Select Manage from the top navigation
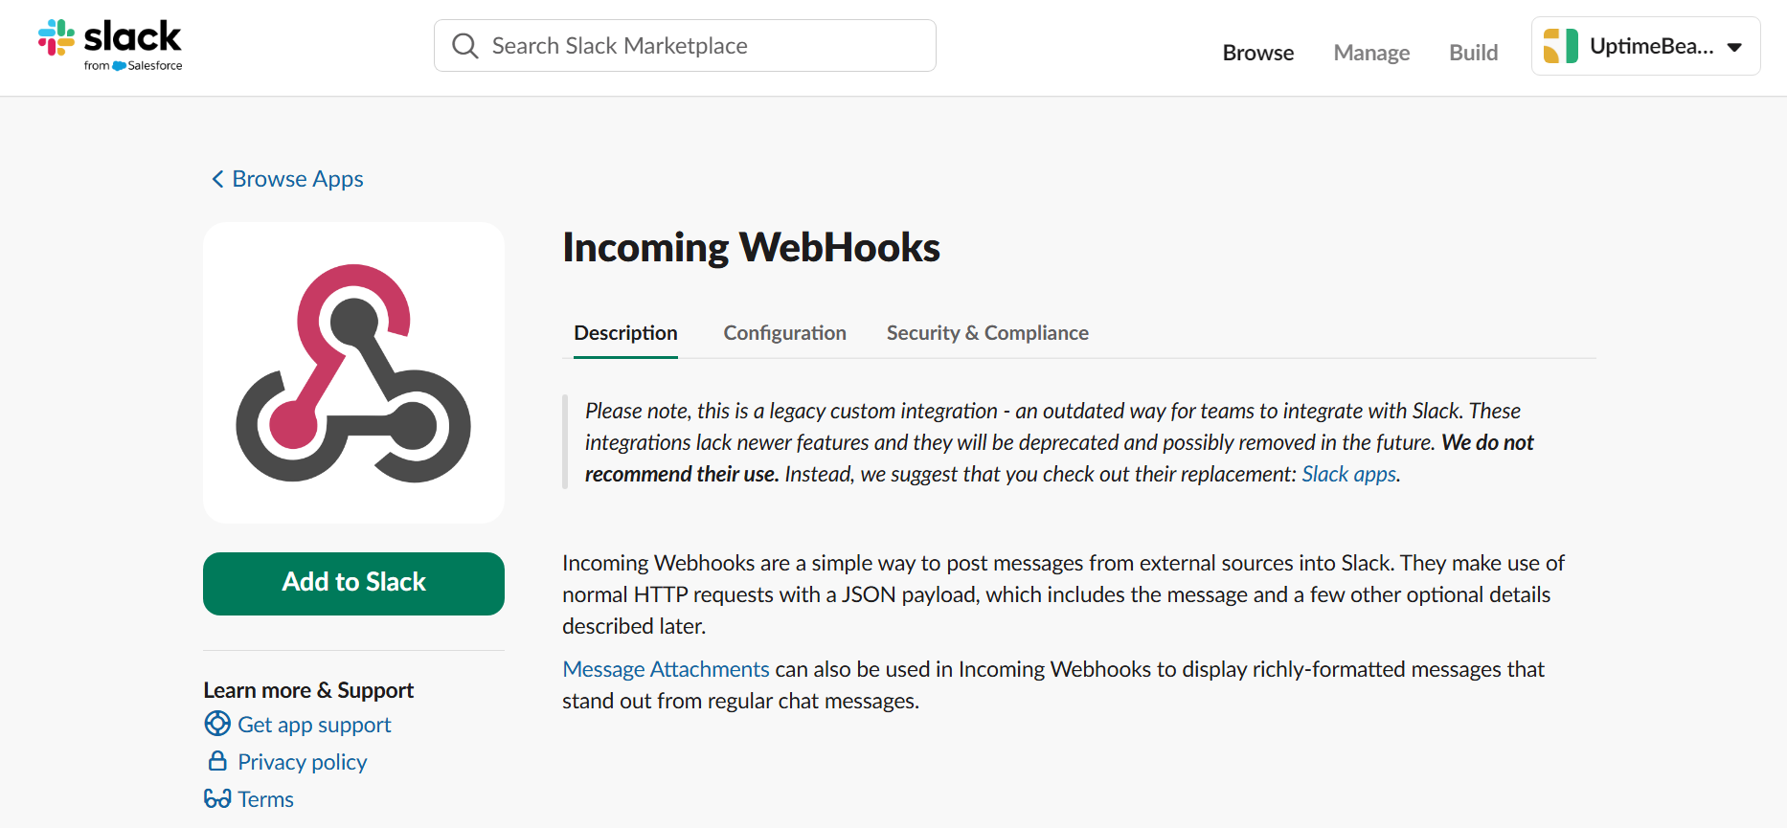The image size is (1787, 828). [1371, 53]
